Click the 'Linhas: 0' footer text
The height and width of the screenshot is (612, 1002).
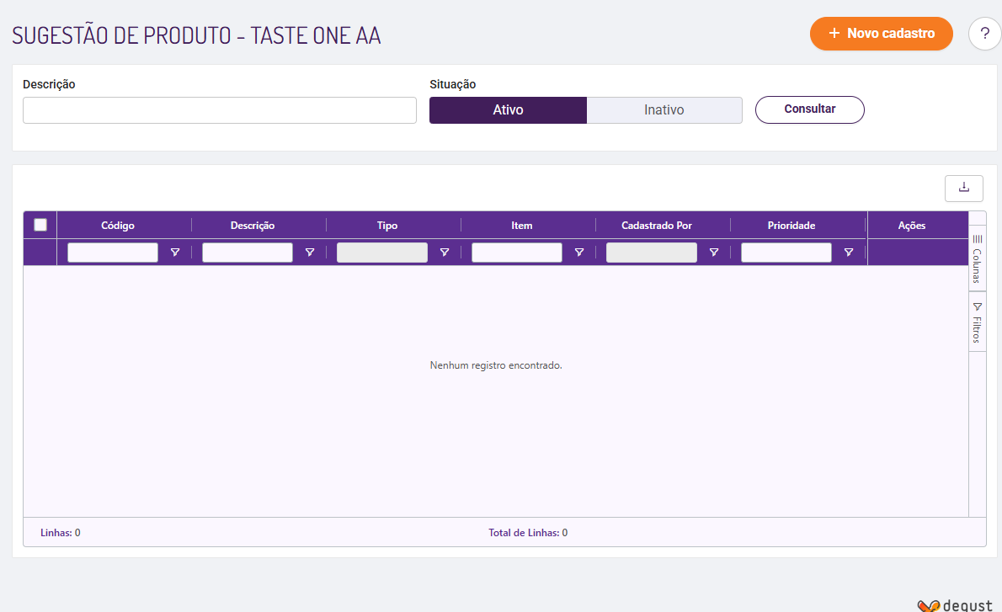pyautogui.click(x=60, y=533)
